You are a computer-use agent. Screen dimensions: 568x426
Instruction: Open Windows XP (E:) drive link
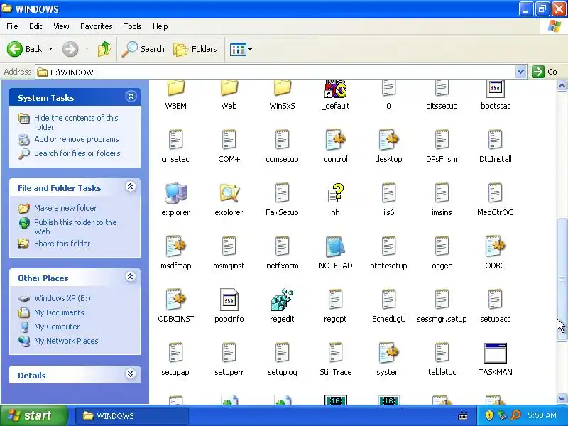pyautogui.click(x=62, y=298)
